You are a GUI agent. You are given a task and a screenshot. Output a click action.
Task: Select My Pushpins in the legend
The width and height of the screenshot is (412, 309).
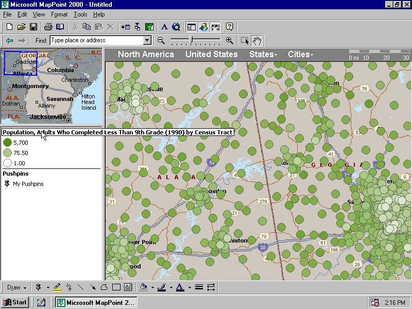point(28,184)
